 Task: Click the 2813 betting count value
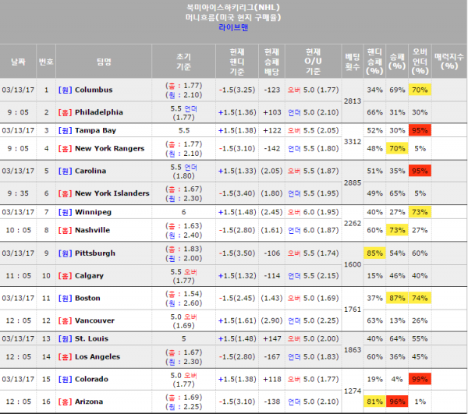pos(353,101)
